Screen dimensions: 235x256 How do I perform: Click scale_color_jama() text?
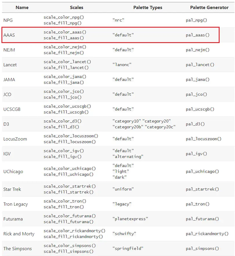point(65,77)
